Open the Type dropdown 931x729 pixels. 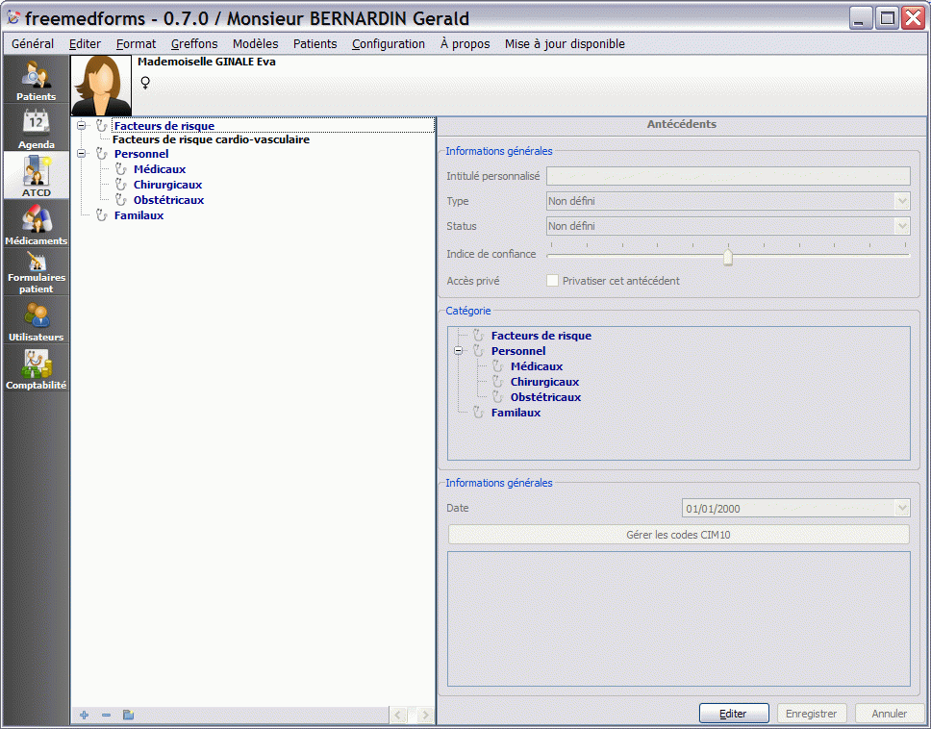point(902,201)
